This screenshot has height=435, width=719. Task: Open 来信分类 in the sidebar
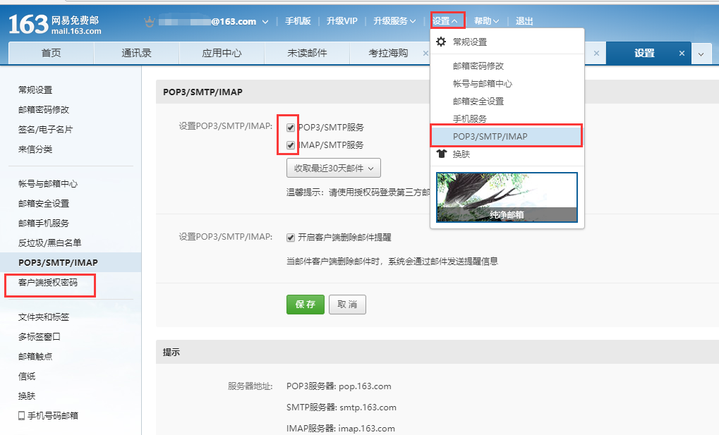[x=35, y=149]
